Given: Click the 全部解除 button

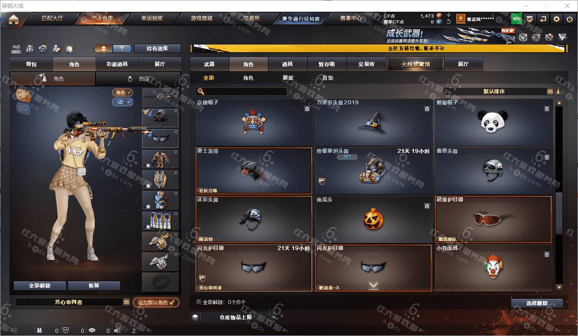Looking at the screenshot, I should point(40,286).
